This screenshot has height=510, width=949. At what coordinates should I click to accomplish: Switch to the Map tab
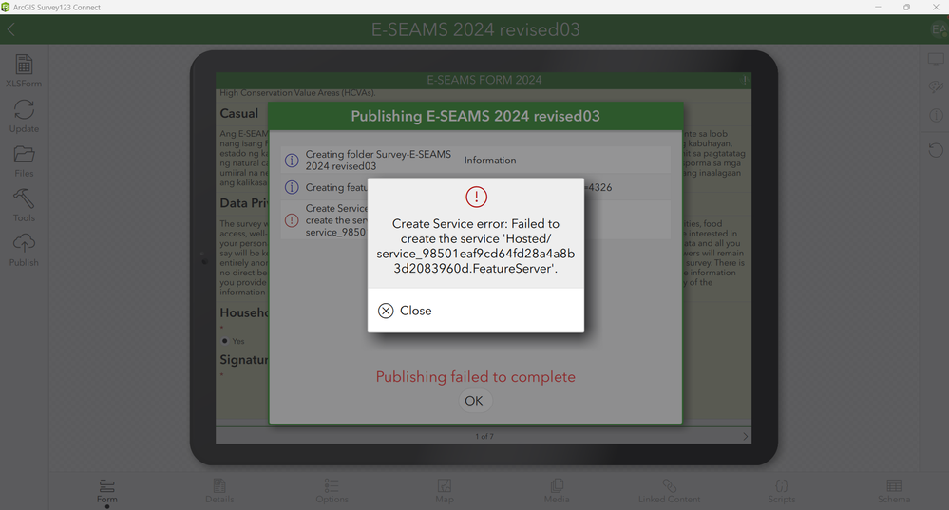tap(445, 491)
